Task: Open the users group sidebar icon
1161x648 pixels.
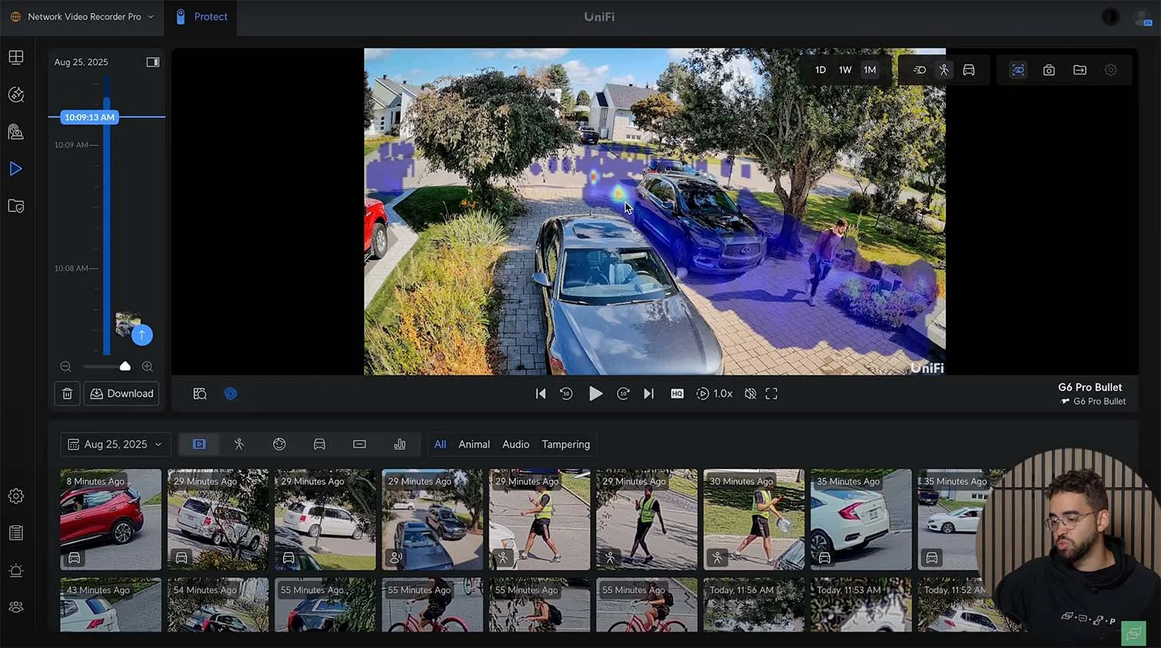Action: point(16,607)
